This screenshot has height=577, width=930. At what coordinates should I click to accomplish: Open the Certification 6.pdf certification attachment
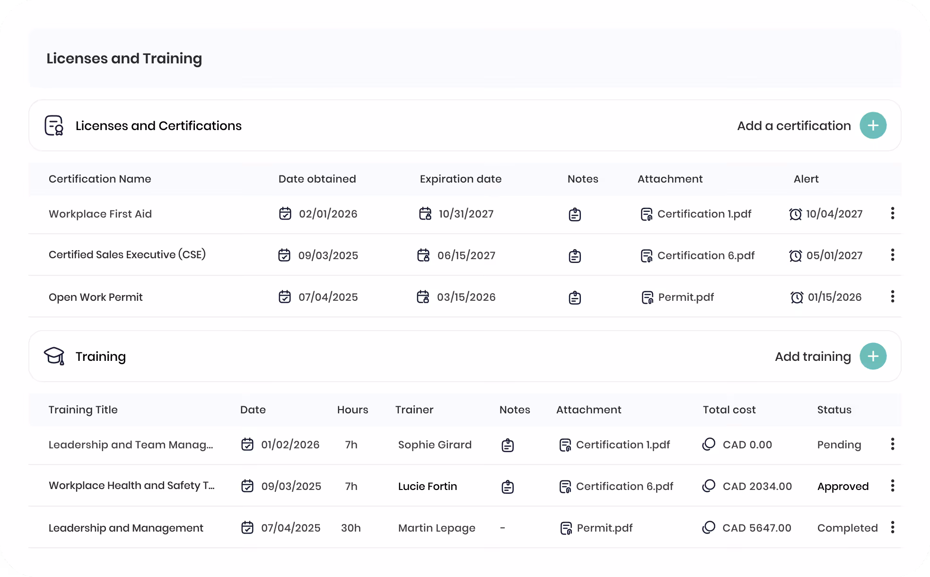tap(698, 255)
